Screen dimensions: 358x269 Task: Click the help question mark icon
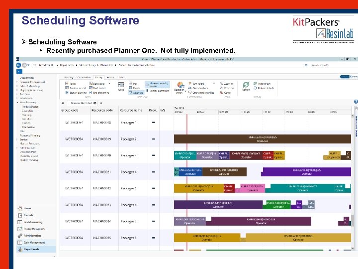[x=356, y=102]
